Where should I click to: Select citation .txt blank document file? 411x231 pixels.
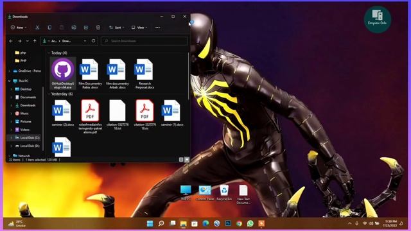pos(117,115)
